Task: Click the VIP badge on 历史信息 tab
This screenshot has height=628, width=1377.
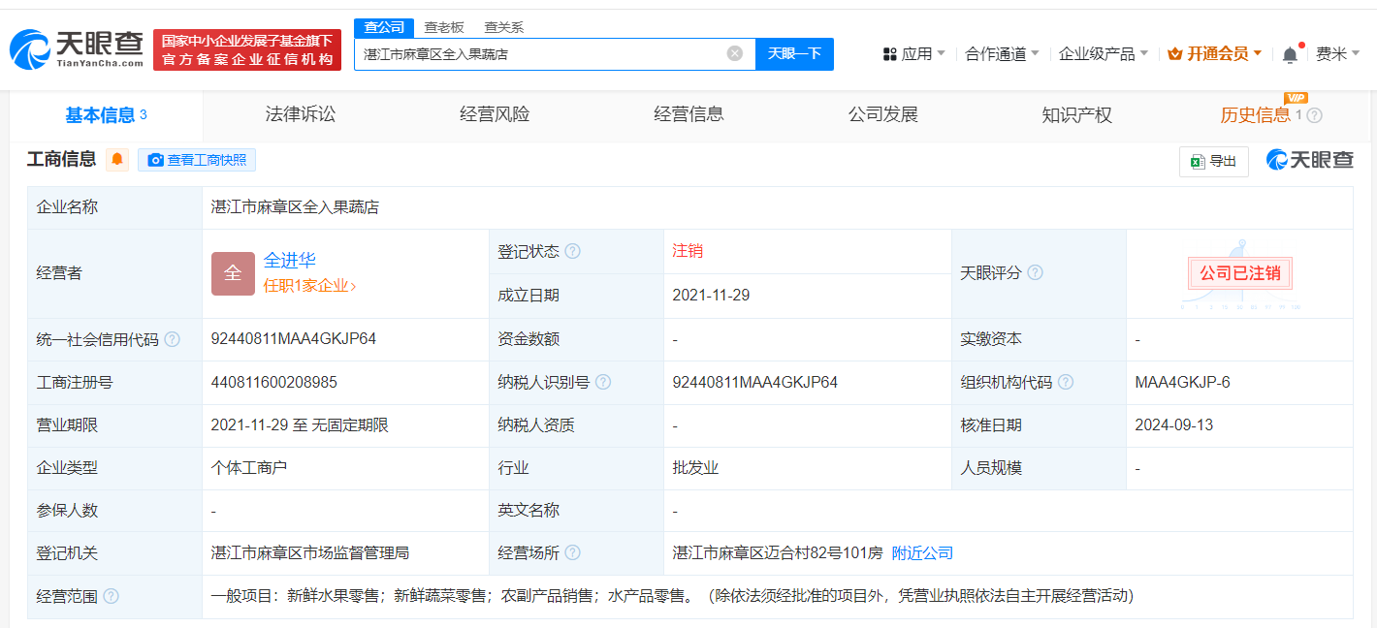Action: pos(1295,98)
